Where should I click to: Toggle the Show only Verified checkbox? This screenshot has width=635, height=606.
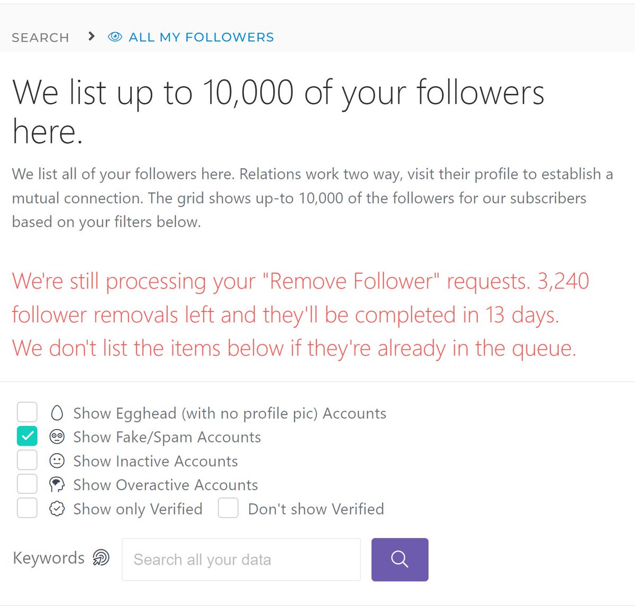click(27, 508)
